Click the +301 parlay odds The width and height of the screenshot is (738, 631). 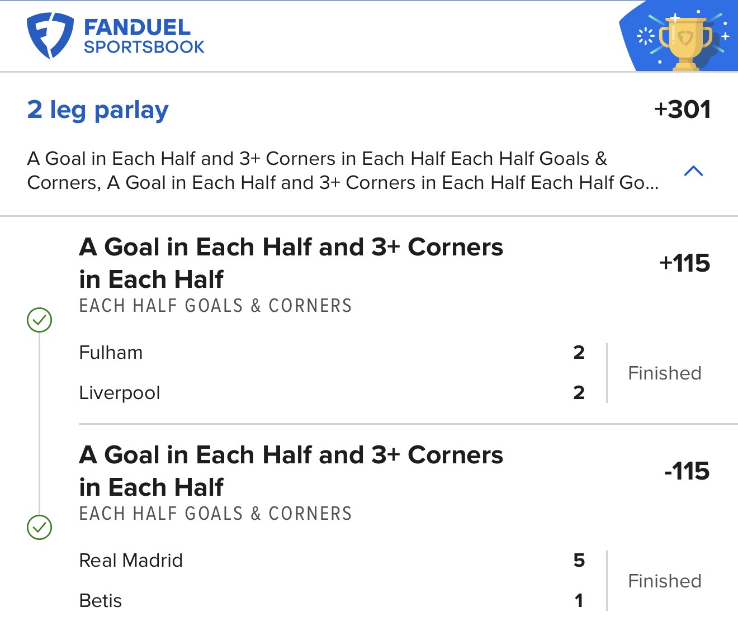click(682, 110)
